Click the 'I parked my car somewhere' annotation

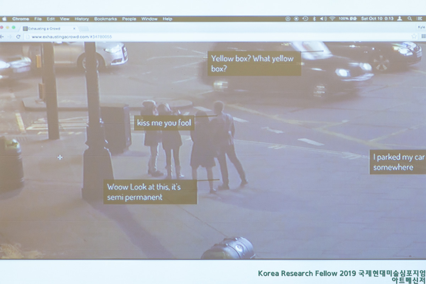click(398, 162)
